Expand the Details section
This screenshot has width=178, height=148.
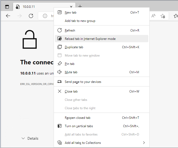[30, 138]
